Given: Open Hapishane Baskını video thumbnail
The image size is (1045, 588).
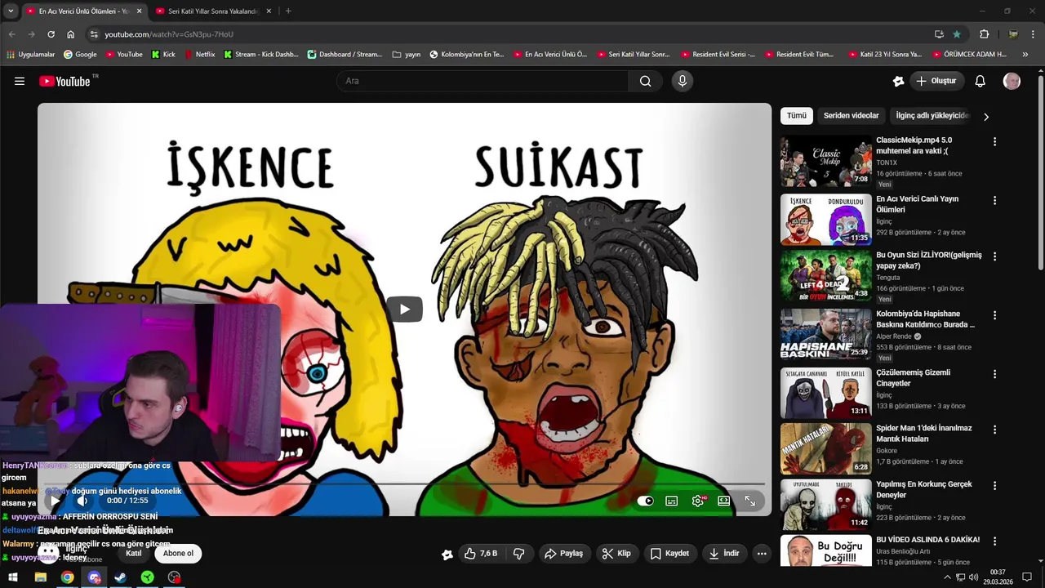Looking at the screenshot, I should (x=826, y=334).
